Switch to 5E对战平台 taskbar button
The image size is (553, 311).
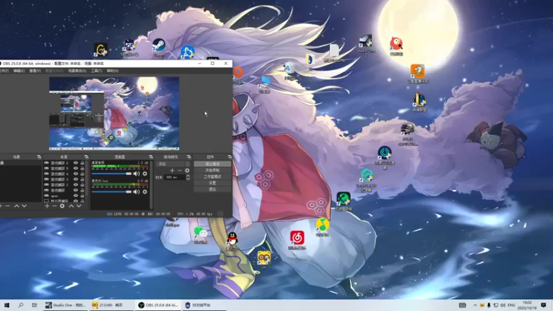click(x=203, y=305)
